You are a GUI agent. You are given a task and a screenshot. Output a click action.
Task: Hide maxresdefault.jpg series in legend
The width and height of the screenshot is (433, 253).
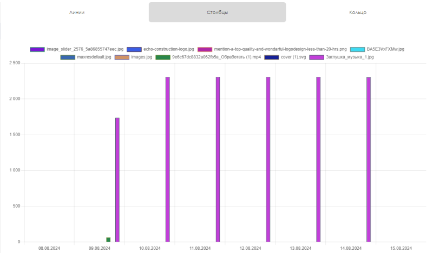click(68, 57)
